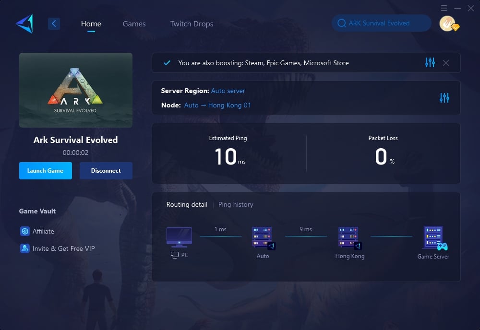The image size is (480, 330).
Task: Click the Hong Kong label in routing
Action: [x=350, y=256]
